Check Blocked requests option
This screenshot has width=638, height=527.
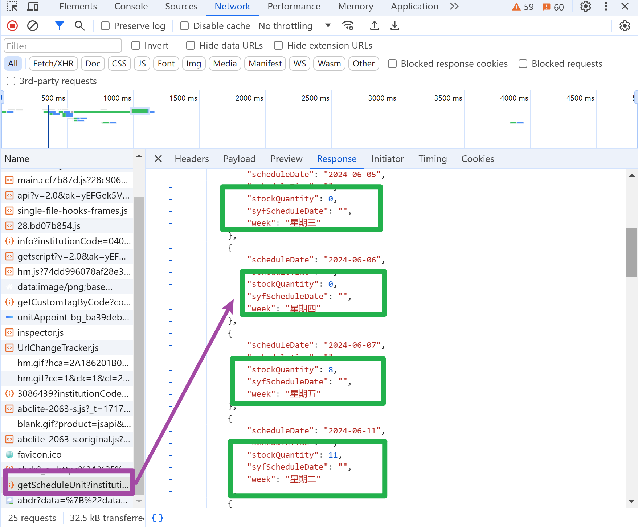[x=523, y=64]
